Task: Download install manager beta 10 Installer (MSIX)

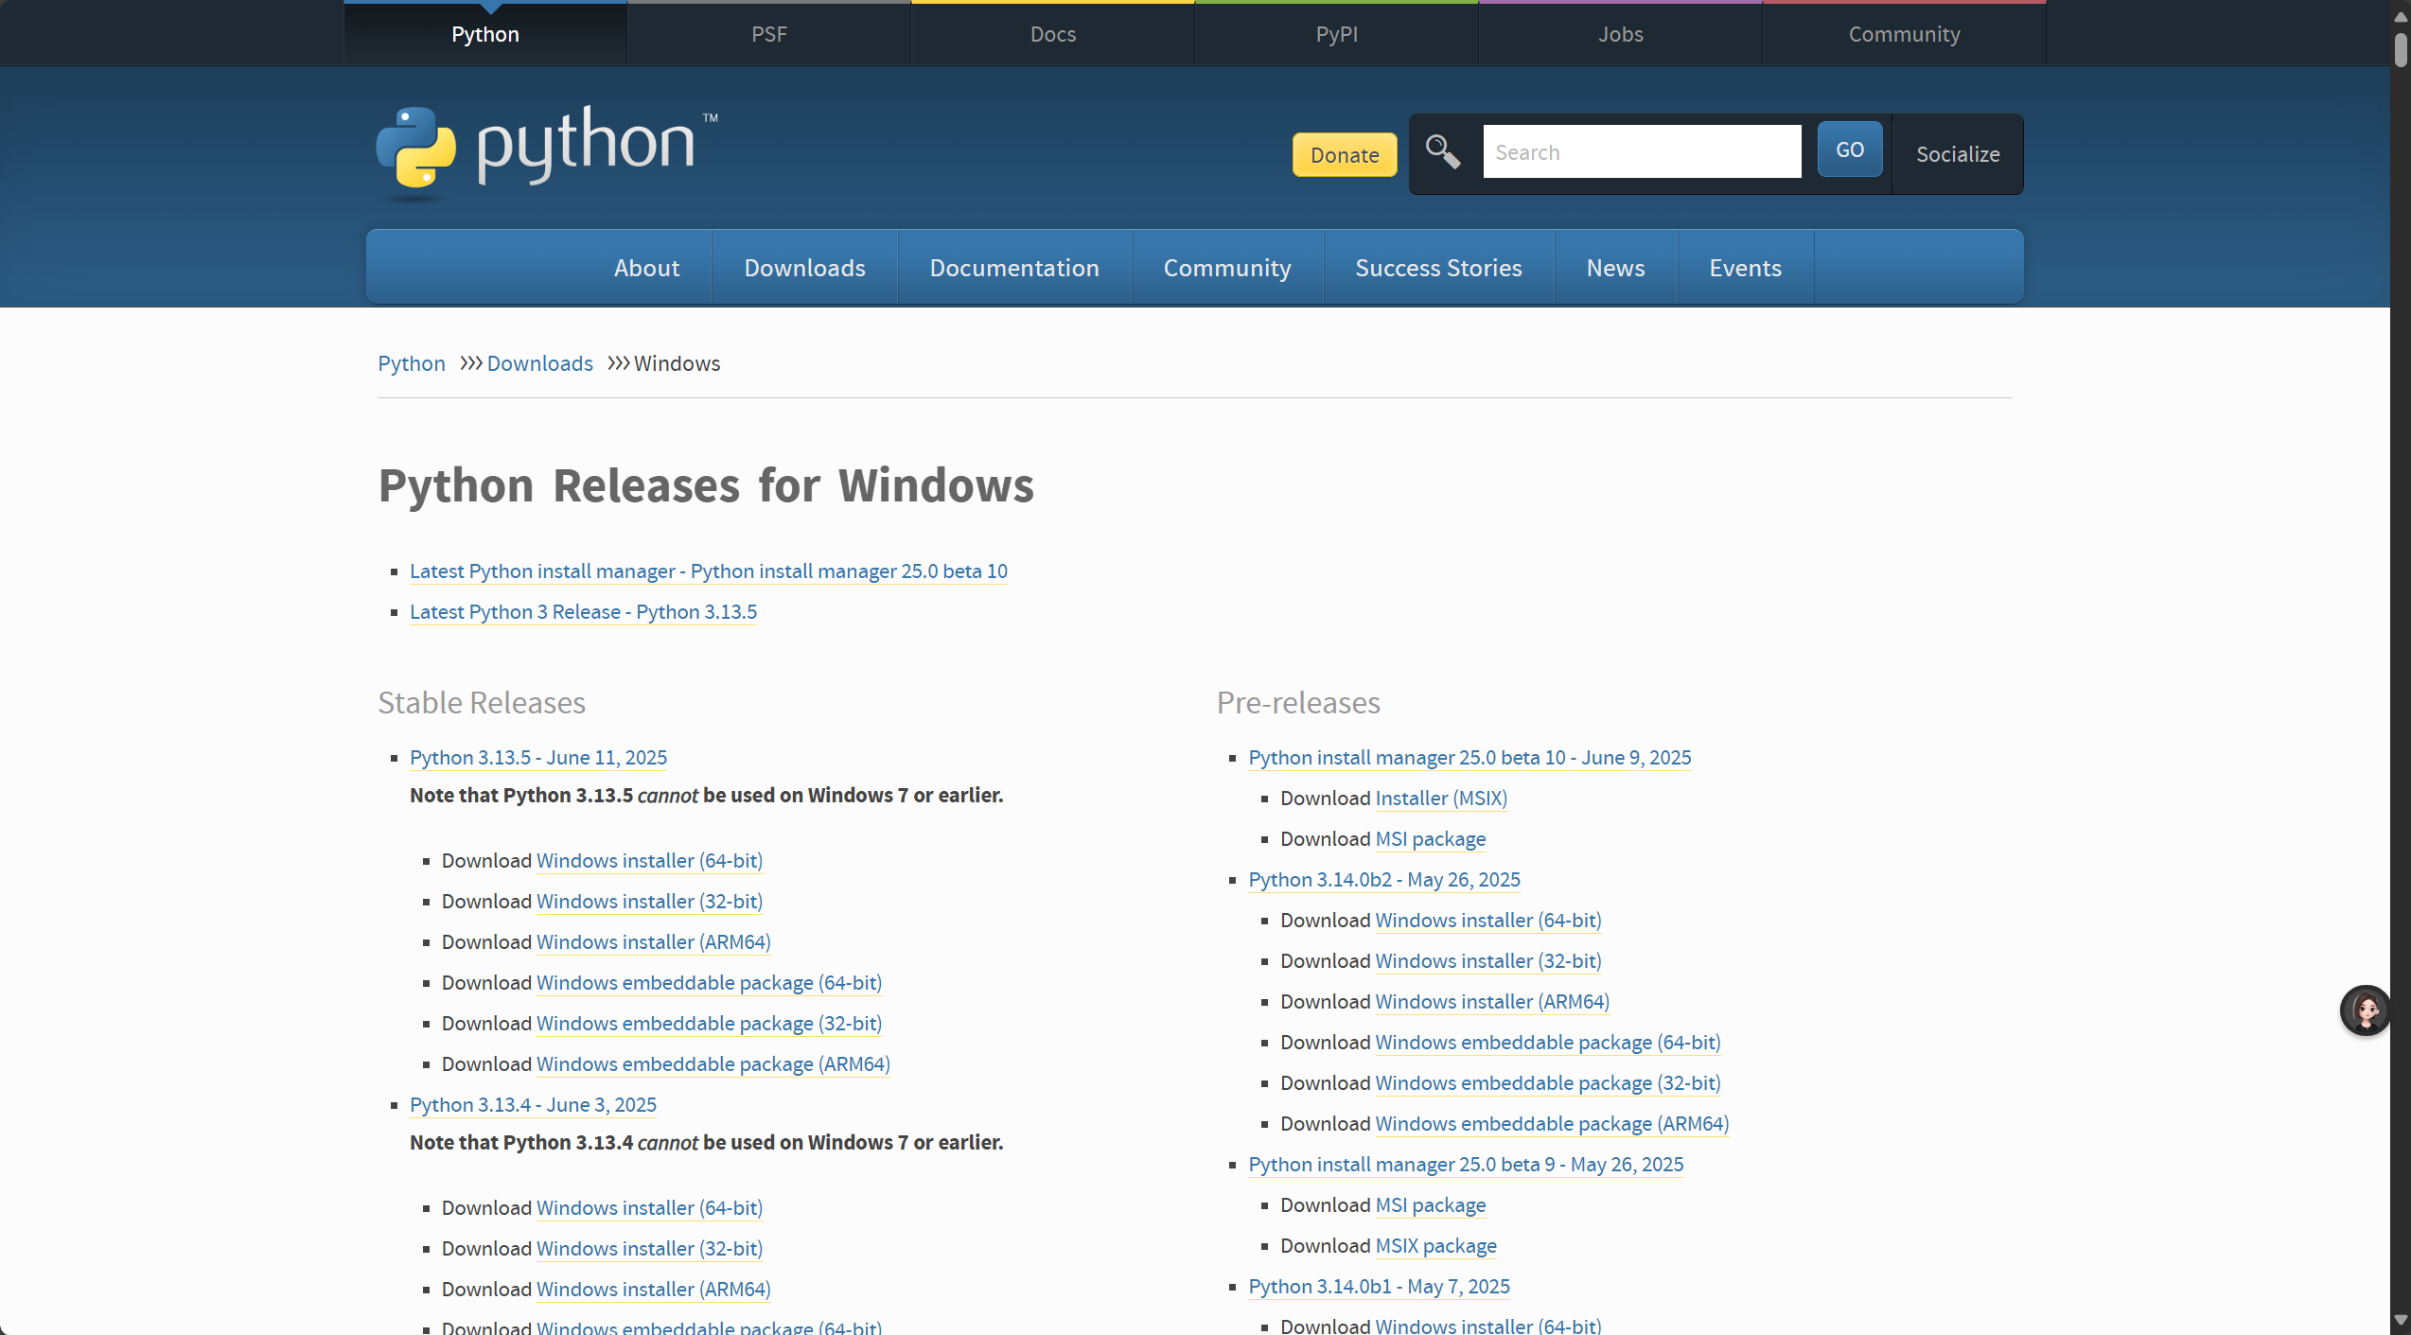Action: click(1440, 799)
